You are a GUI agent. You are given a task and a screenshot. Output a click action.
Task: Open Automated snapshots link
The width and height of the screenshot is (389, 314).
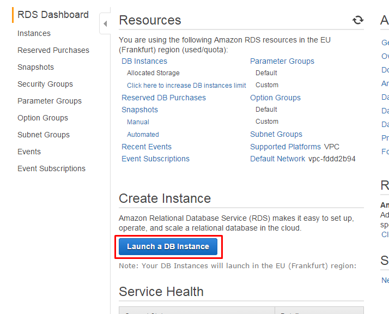(x=143, y=135)
